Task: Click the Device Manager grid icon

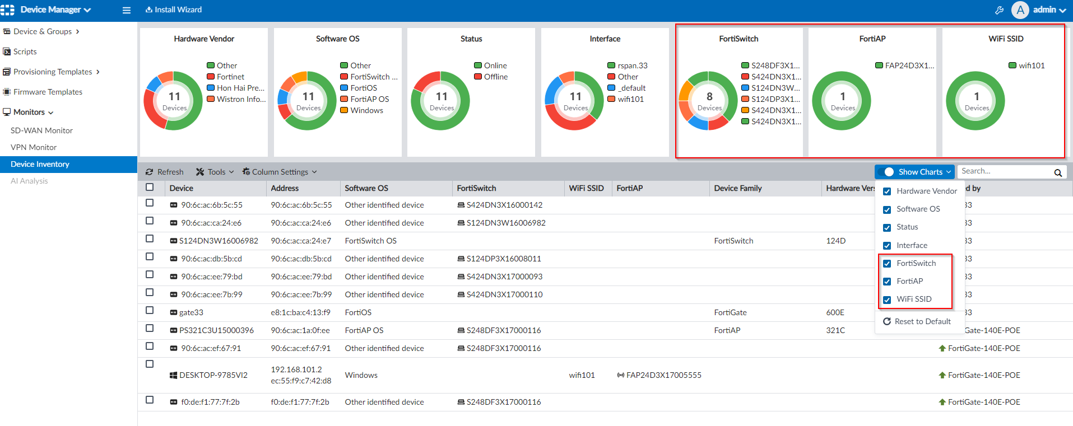Action: click(7, 10)
